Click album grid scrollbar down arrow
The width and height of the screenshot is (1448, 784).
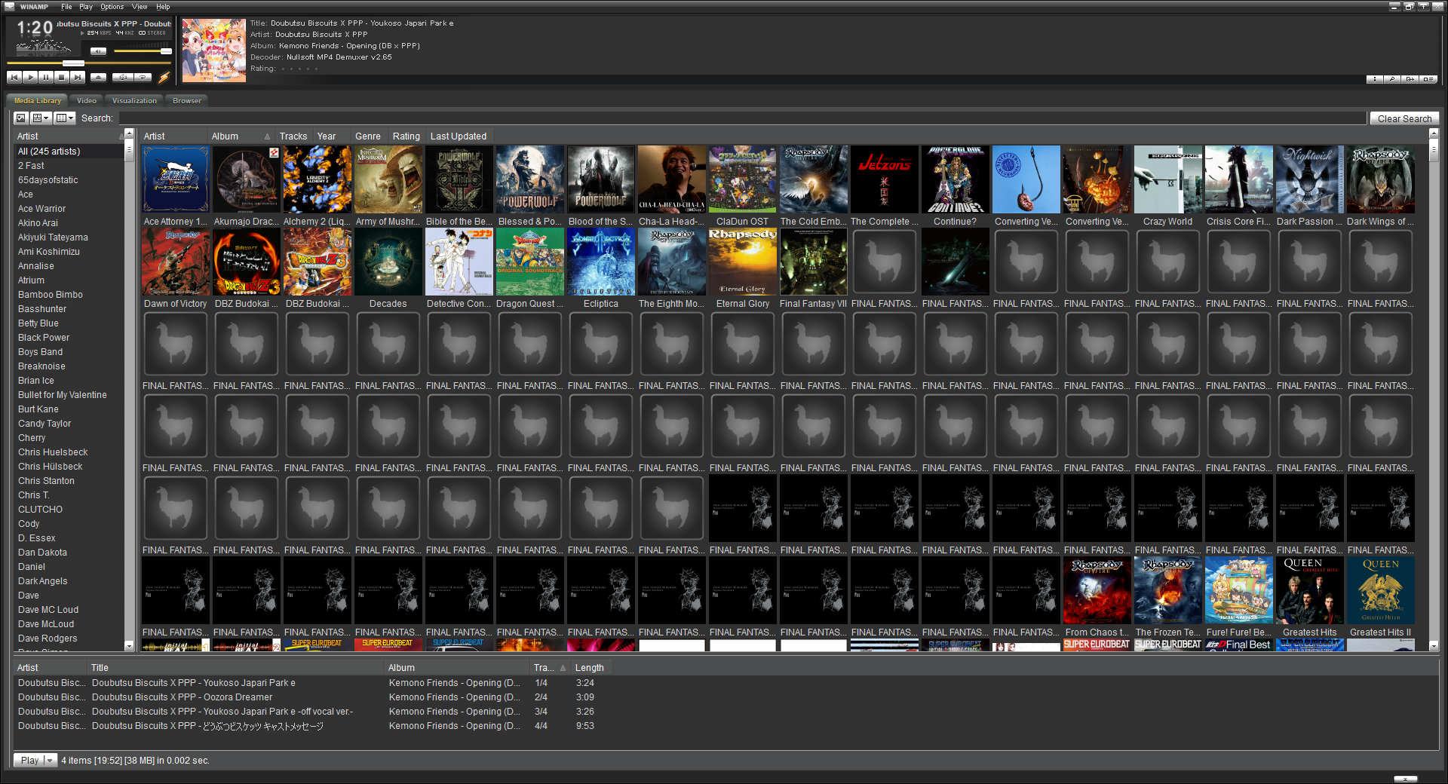pos(1434,646)
